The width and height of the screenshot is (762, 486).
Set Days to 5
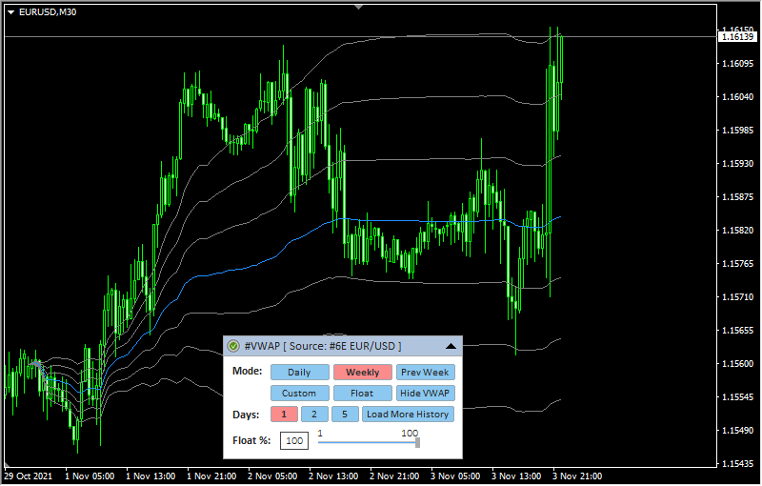[x=344, y=415]
